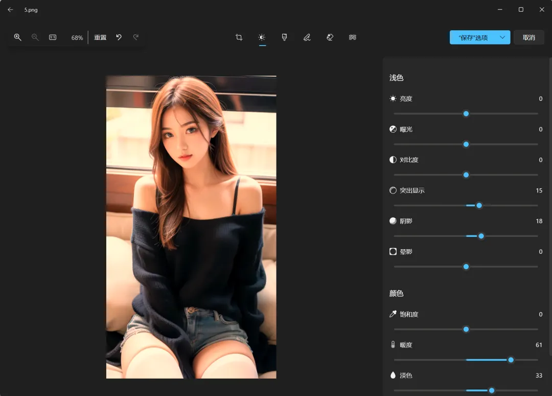
Task: Zoom out with the magnifier minus icon
Action: click(35, 37)
